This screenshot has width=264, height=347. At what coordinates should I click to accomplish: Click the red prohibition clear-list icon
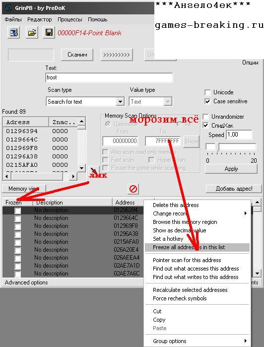133,189
